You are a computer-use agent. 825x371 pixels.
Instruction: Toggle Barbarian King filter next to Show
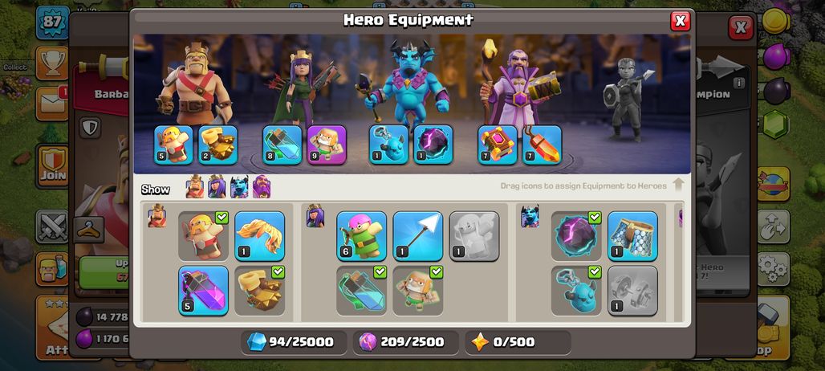[x=195, y=187]
